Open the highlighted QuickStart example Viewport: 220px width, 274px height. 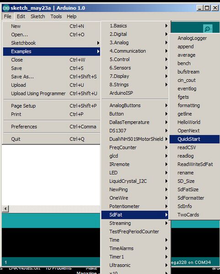tap(194, 139)
